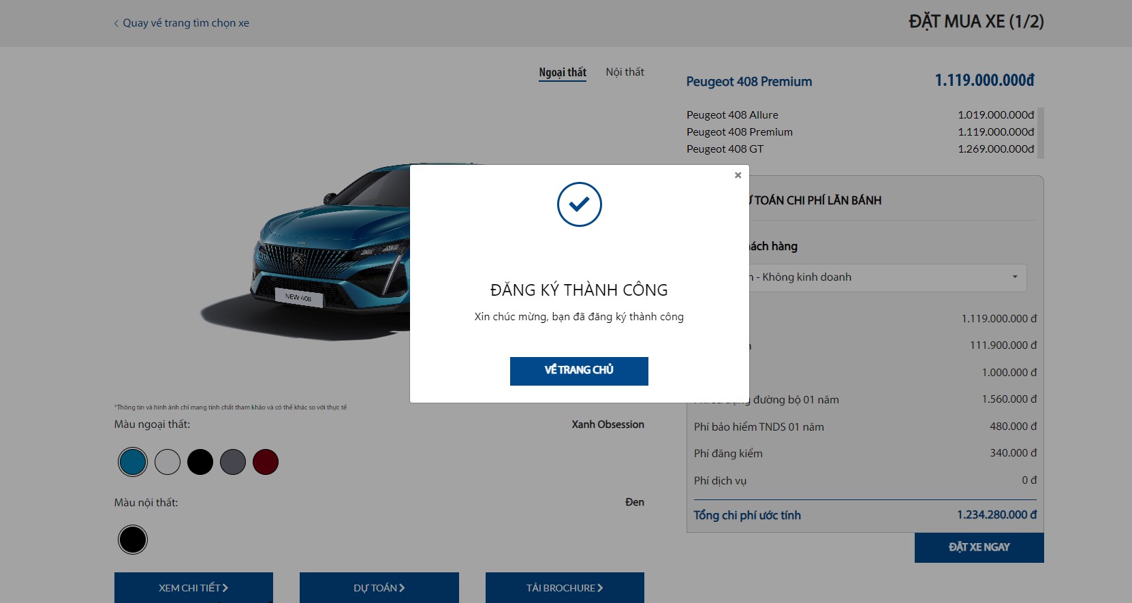Click the Xanh Obsession color name
The height and width of the screenshot is (603, 1132).
608,424
